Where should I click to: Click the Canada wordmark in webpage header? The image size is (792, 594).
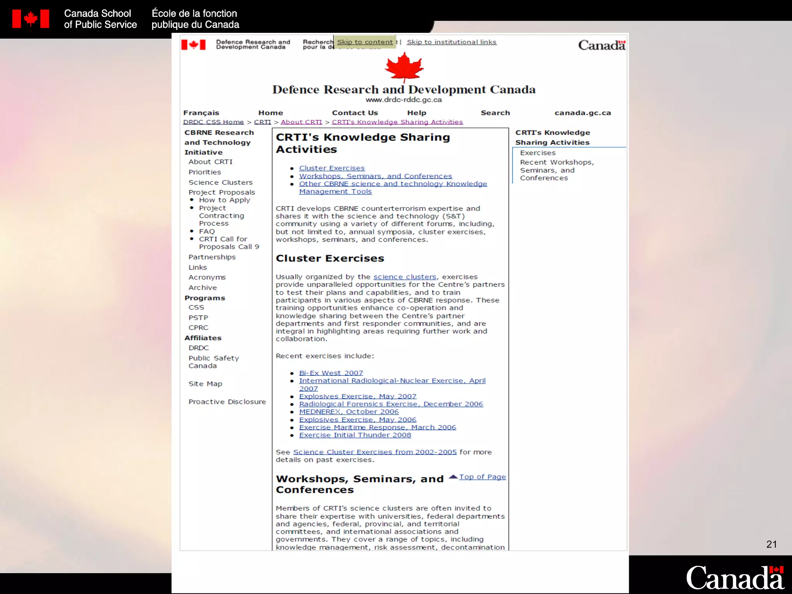click(601, 46)
